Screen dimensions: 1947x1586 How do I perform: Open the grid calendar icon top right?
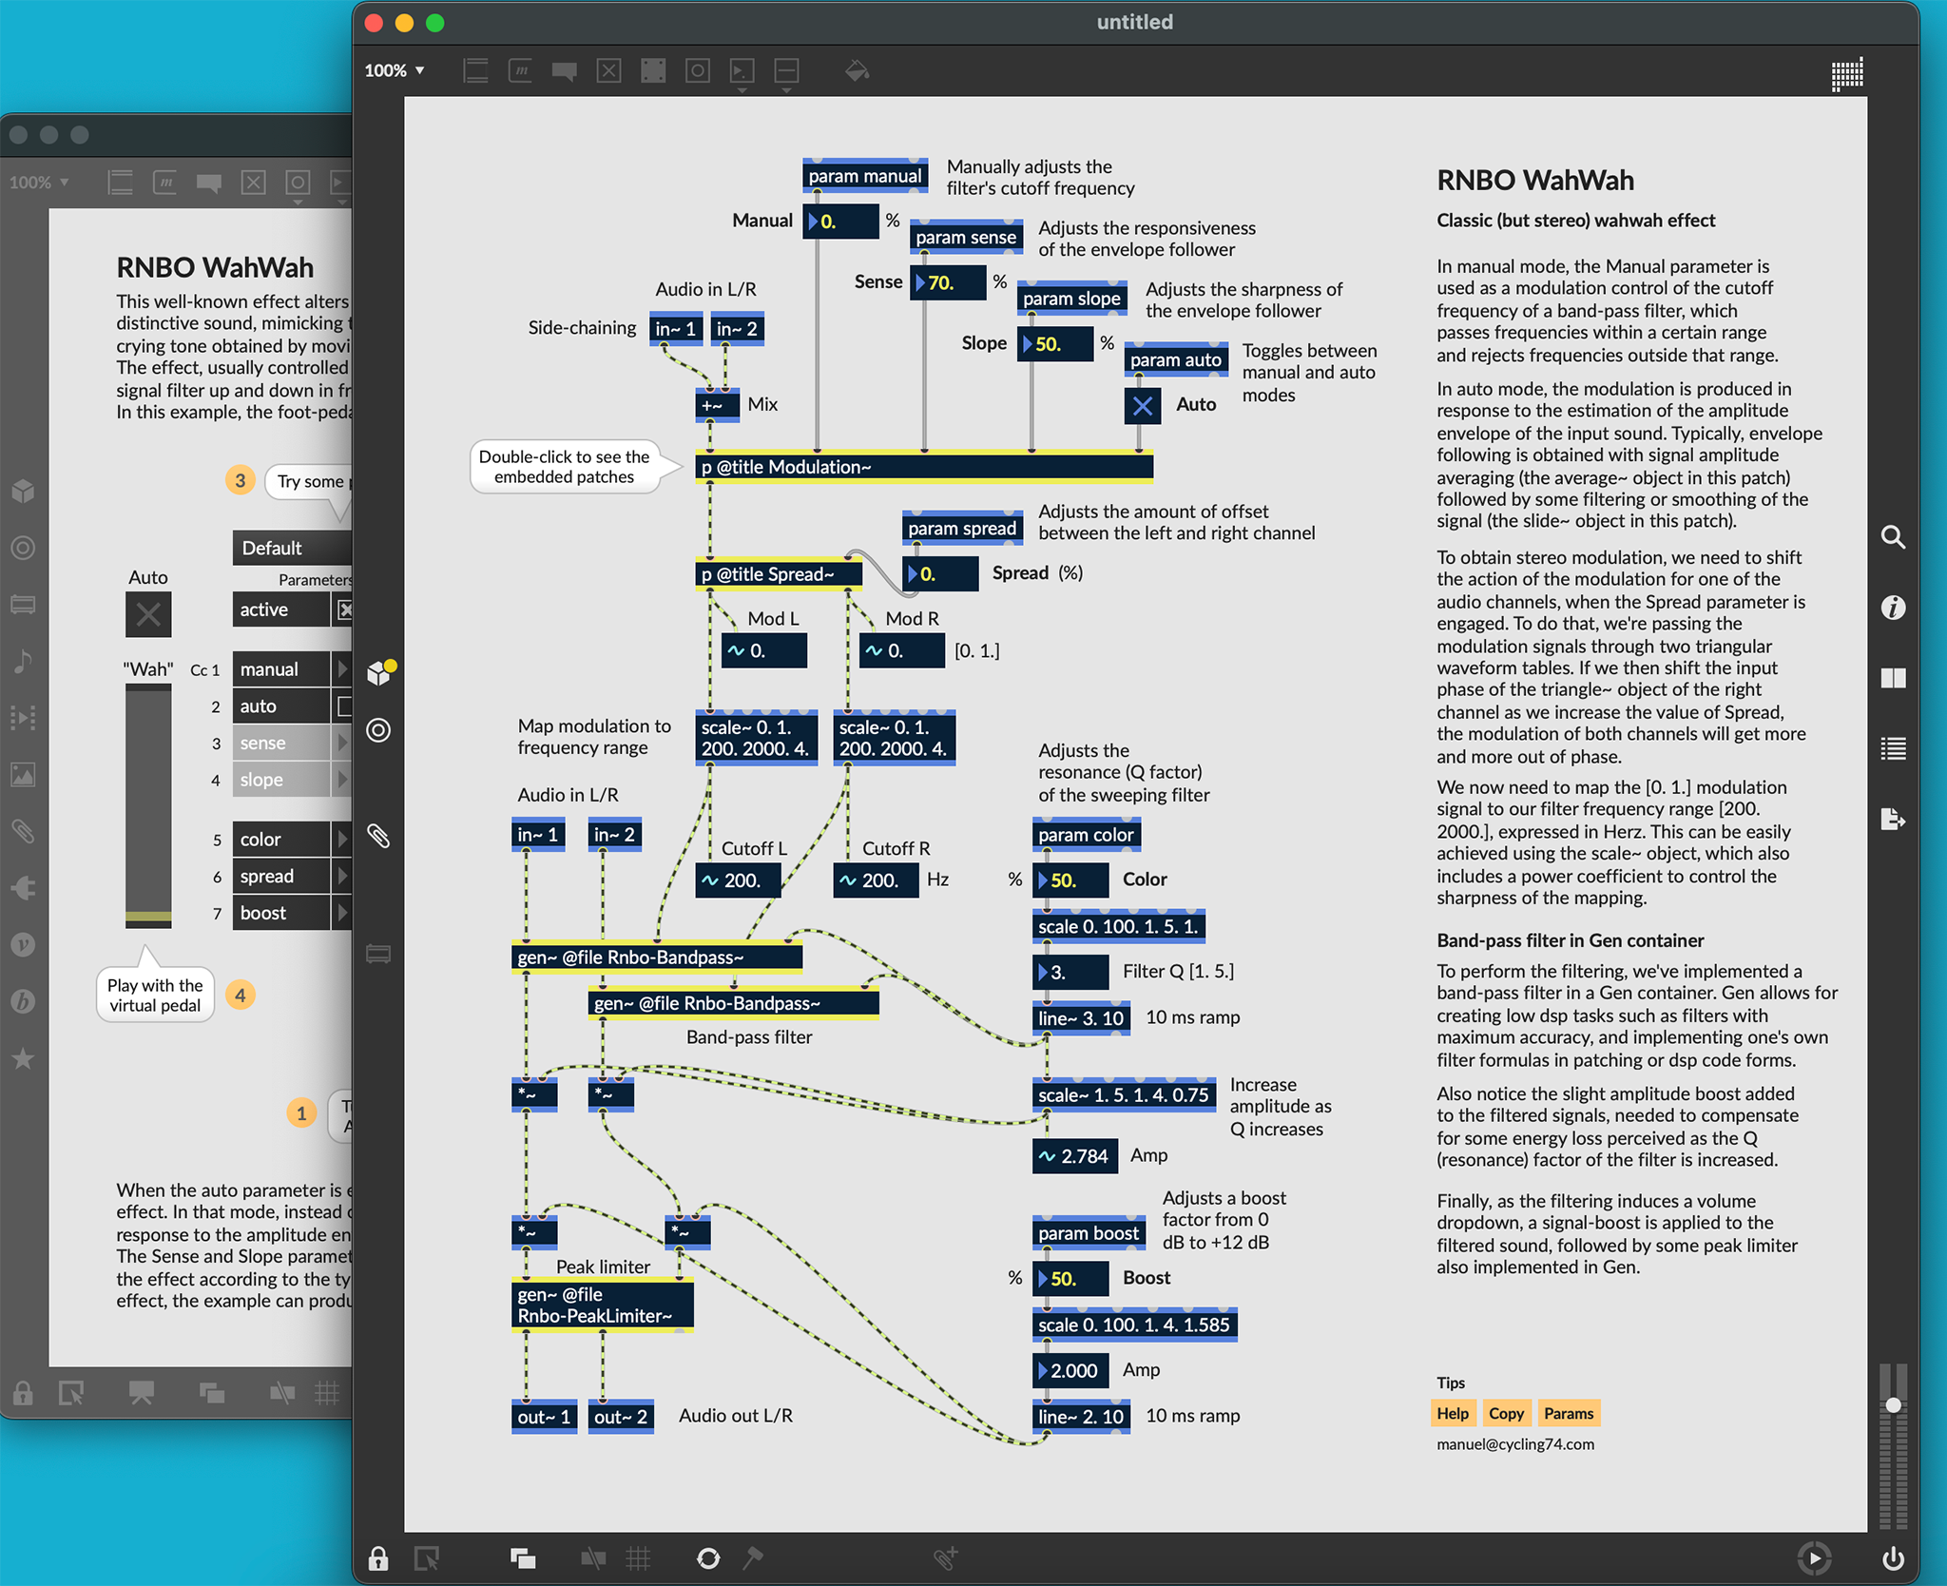(x=1847, y=74)
